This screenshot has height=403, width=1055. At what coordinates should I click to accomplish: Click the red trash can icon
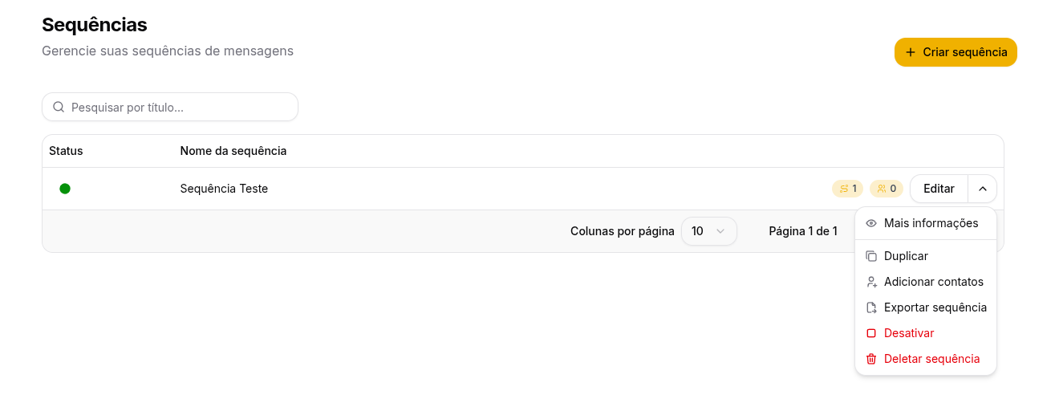pyautogui.click(x=871, y=359)
